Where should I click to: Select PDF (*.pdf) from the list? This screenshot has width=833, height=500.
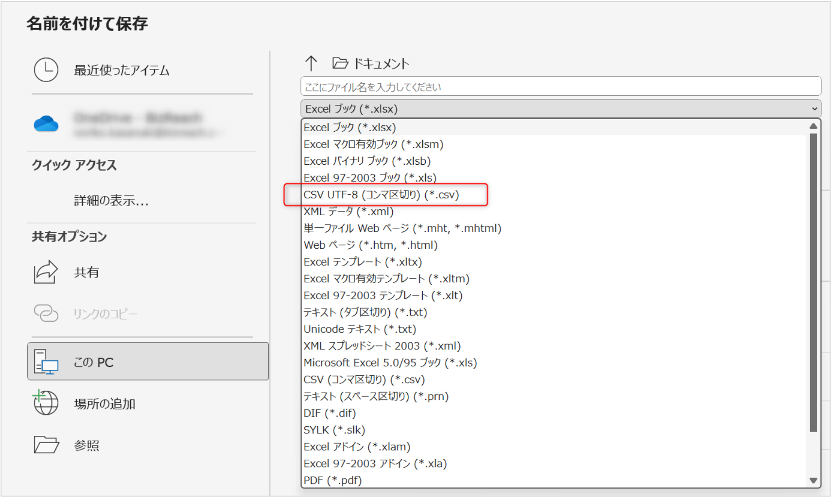(x=332, y=481)
